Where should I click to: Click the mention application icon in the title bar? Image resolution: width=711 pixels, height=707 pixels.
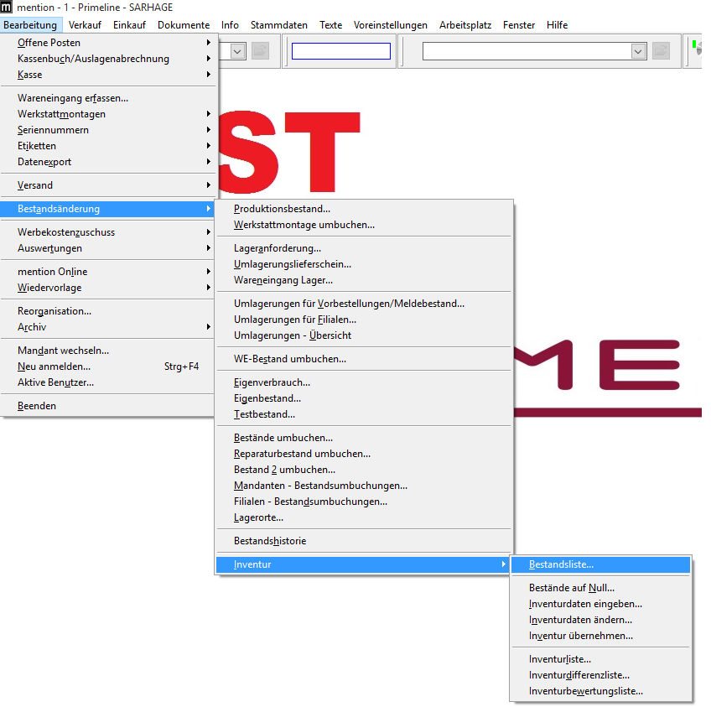pos(8,7)
